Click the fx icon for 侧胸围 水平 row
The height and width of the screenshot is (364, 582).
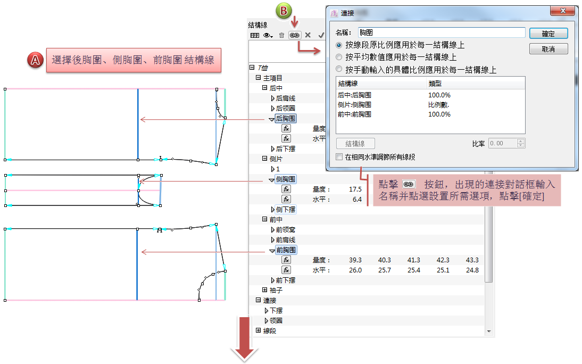click(x=286, y=199)
